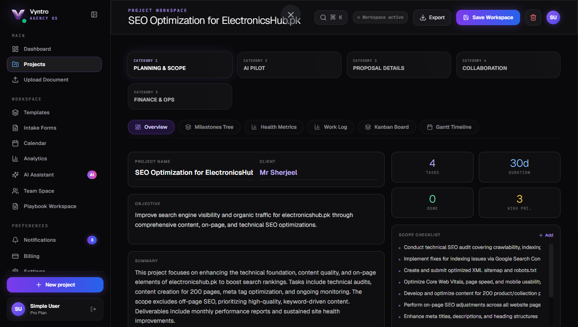Image resolution: width=578 pixels, height=327 pixels.
Task: Switch to Health Metrics tab
Action: click(274, 127)
